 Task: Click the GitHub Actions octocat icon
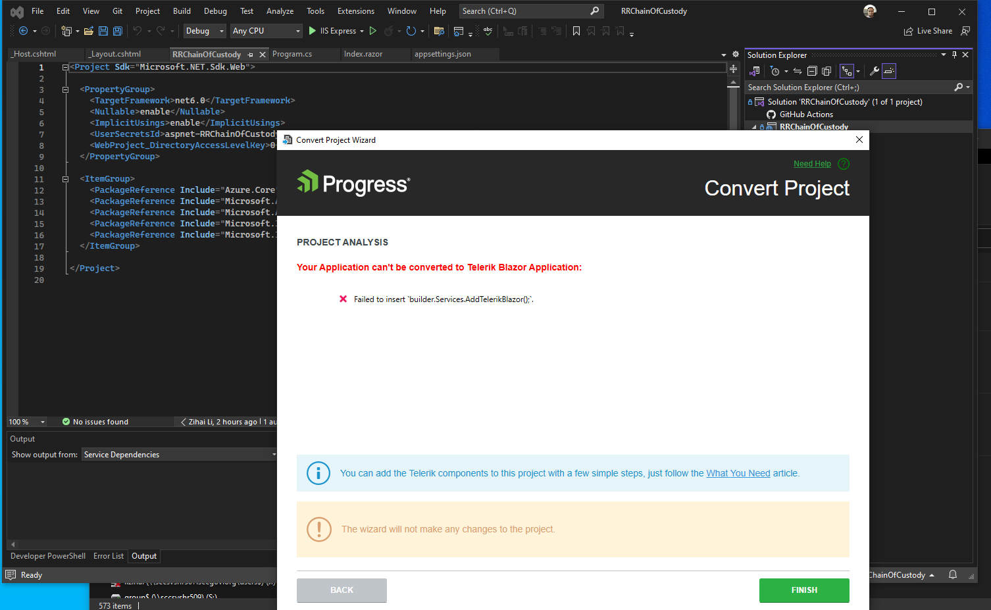click(x=771, y=114)
